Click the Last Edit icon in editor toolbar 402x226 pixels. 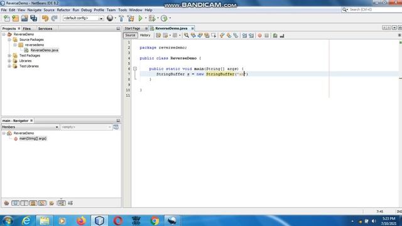pos(158,36)
